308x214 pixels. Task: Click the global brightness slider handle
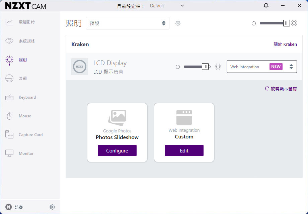pos(286,23)
